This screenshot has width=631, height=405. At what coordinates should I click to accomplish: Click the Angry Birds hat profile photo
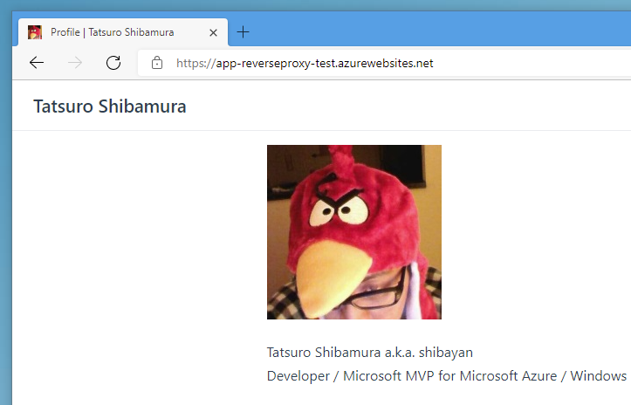(x=354, y=232)
